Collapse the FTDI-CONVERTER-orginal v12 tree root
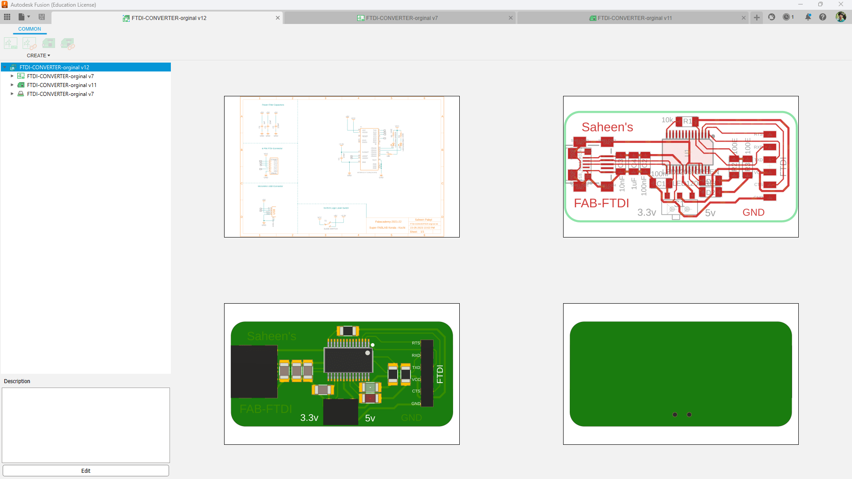This screenshot has height=479, width=852. coord(5,67)
